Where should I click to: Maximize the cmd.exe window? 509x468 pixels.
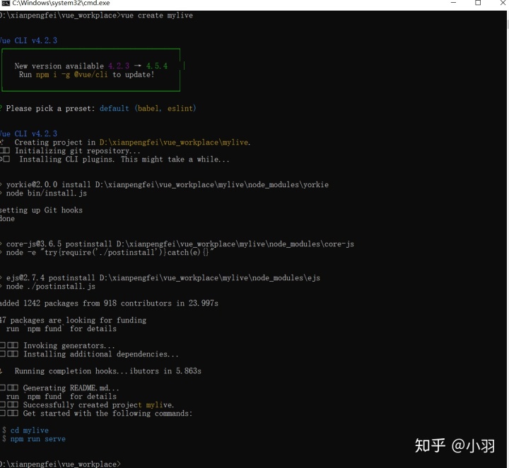tap(478, 3)
